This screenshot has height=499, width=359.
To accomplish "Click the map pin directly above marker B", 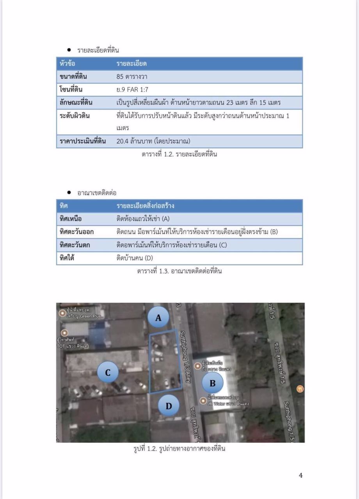I will [x=198, y=366].
